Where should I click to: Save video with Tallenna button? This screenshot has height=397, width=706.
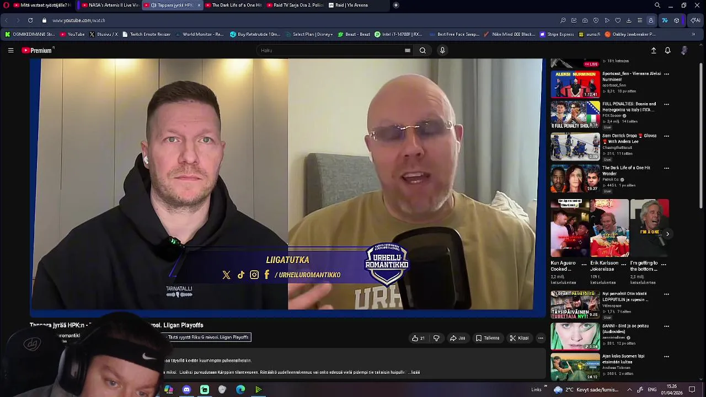[488, 338]
